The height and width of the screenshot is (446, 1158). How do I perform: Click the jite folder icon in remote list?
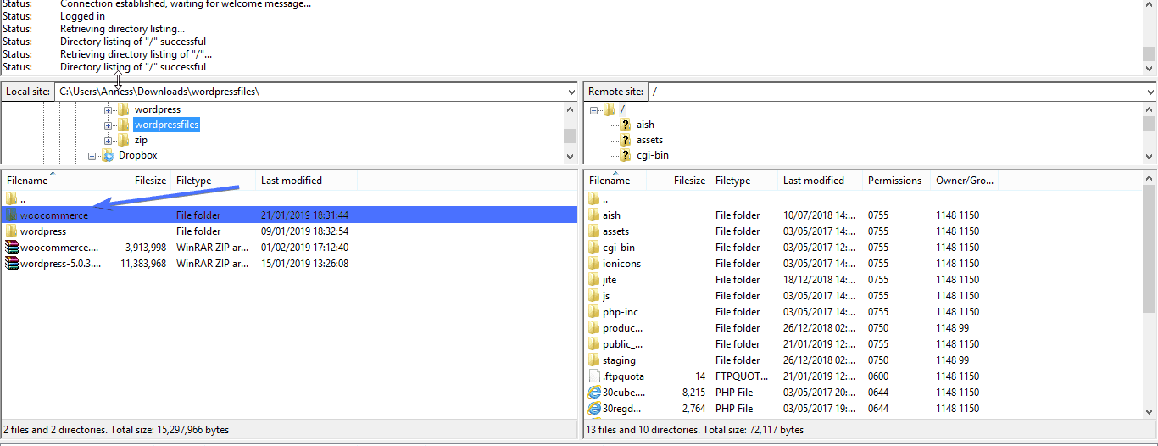[594, 280]
